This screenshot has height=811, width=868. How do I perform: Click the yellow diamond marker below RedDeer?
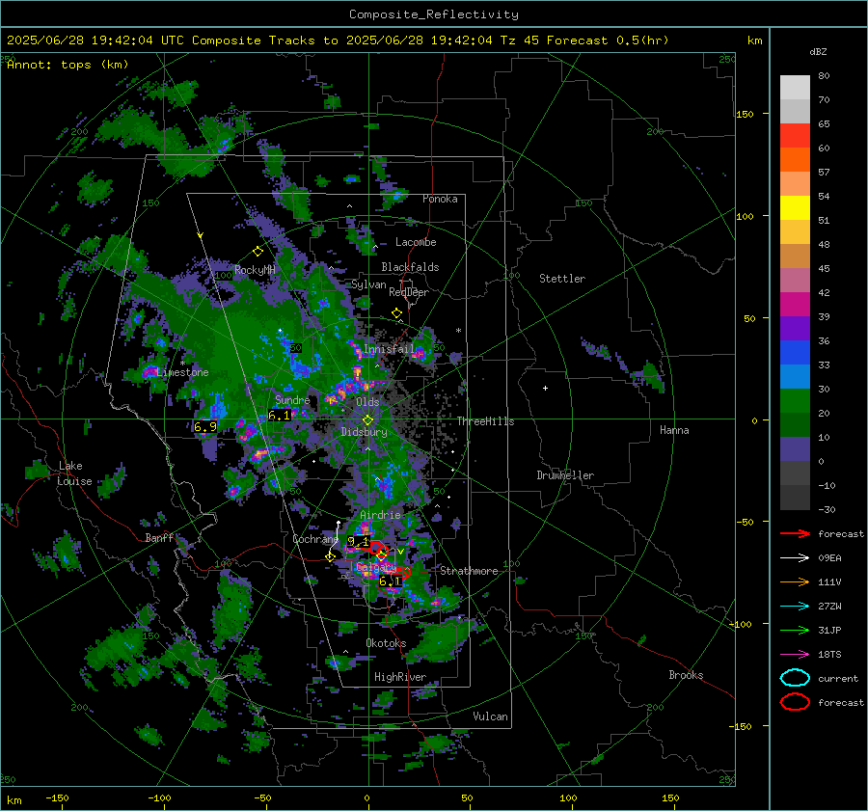click(x=396, y=313)
